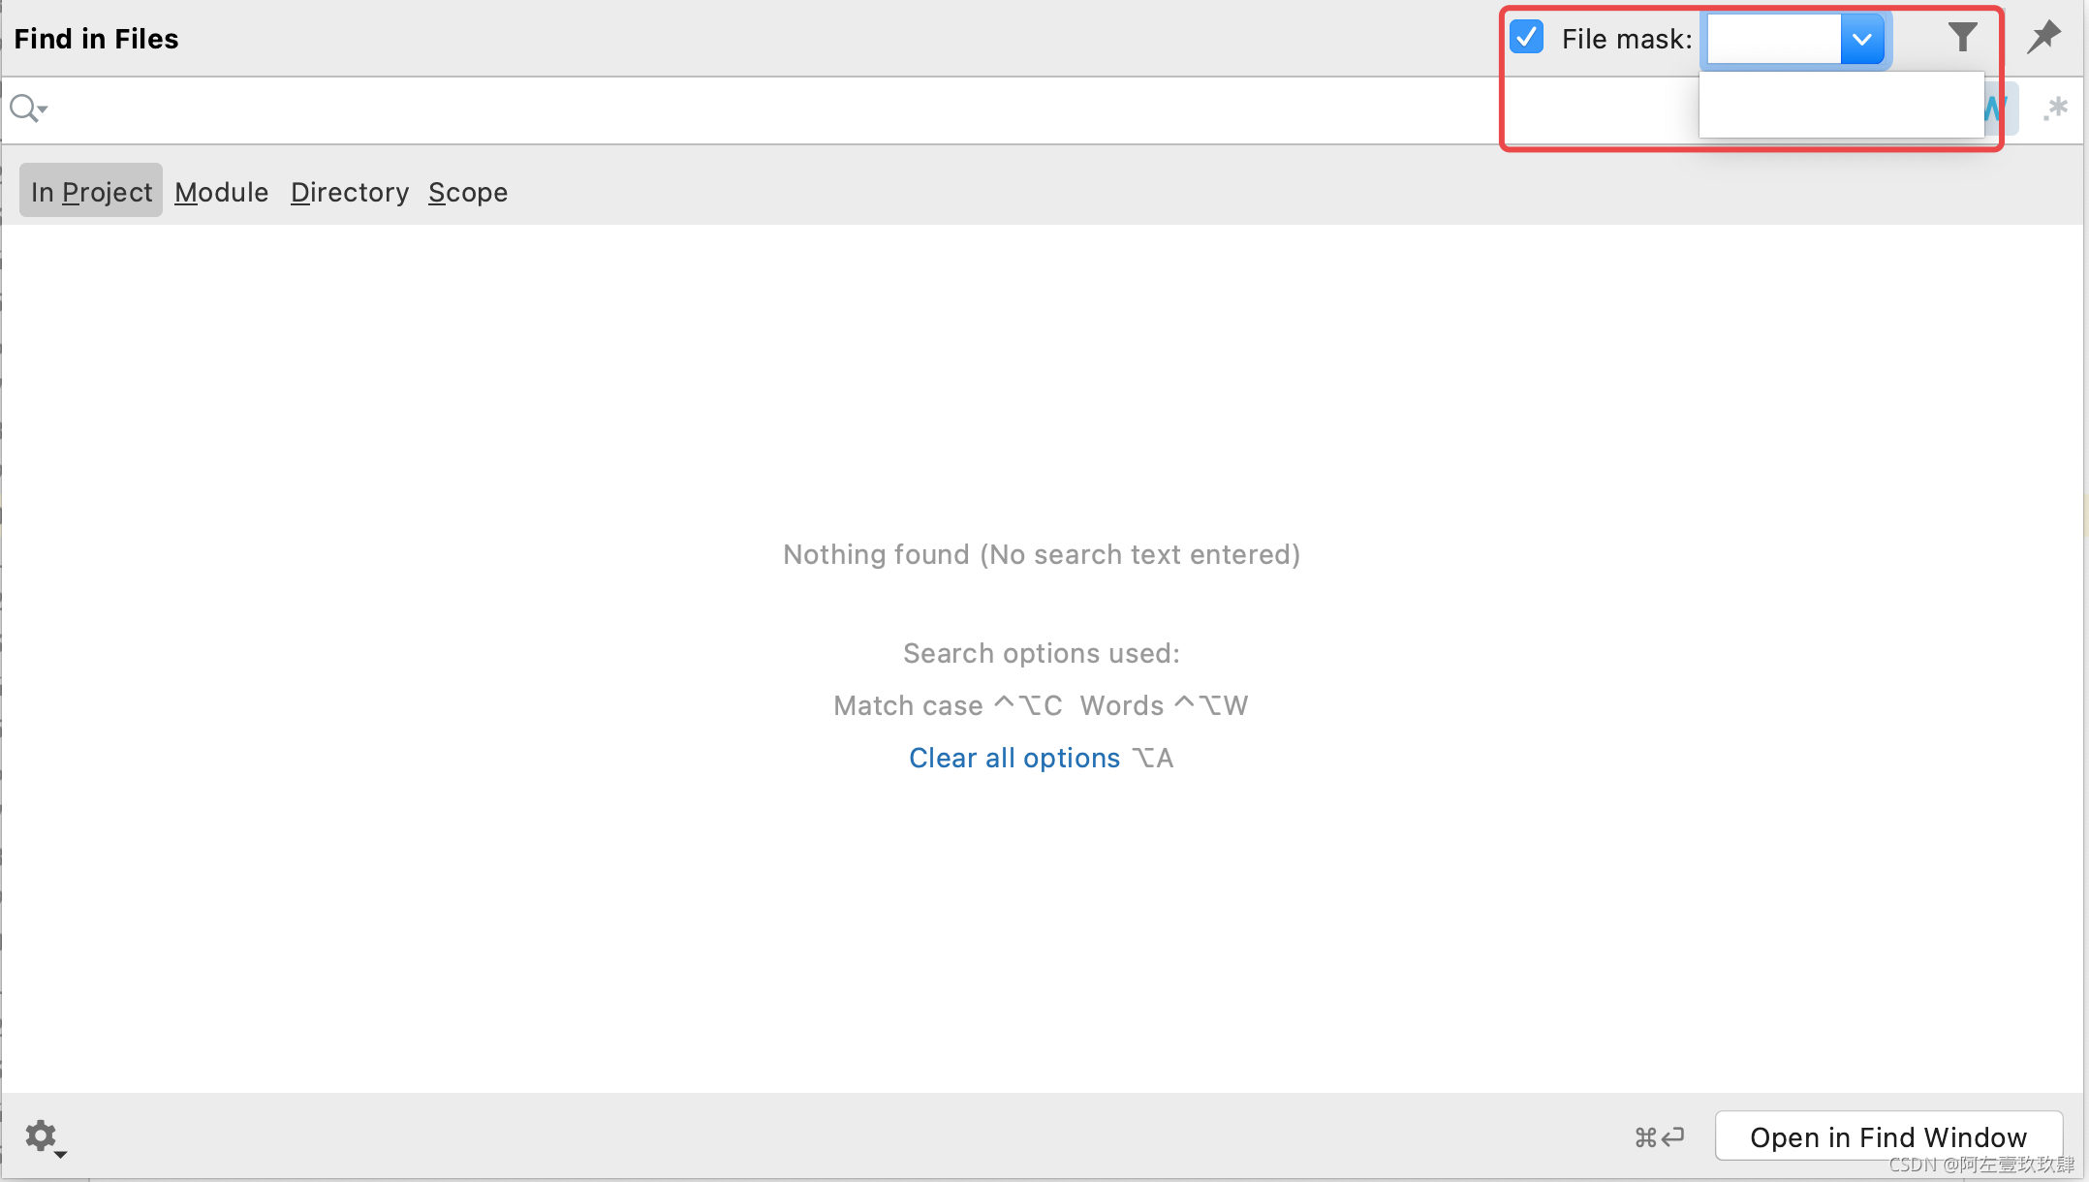Expand the File mask dropdown arrow
The height and width of the screenshot is (1182, 2089).
click(x=1861, y=39)
